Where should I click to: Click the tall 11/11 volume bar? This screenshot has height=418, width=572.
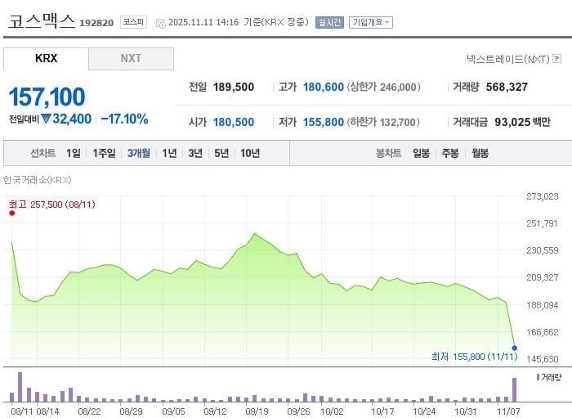pos(515,389)
